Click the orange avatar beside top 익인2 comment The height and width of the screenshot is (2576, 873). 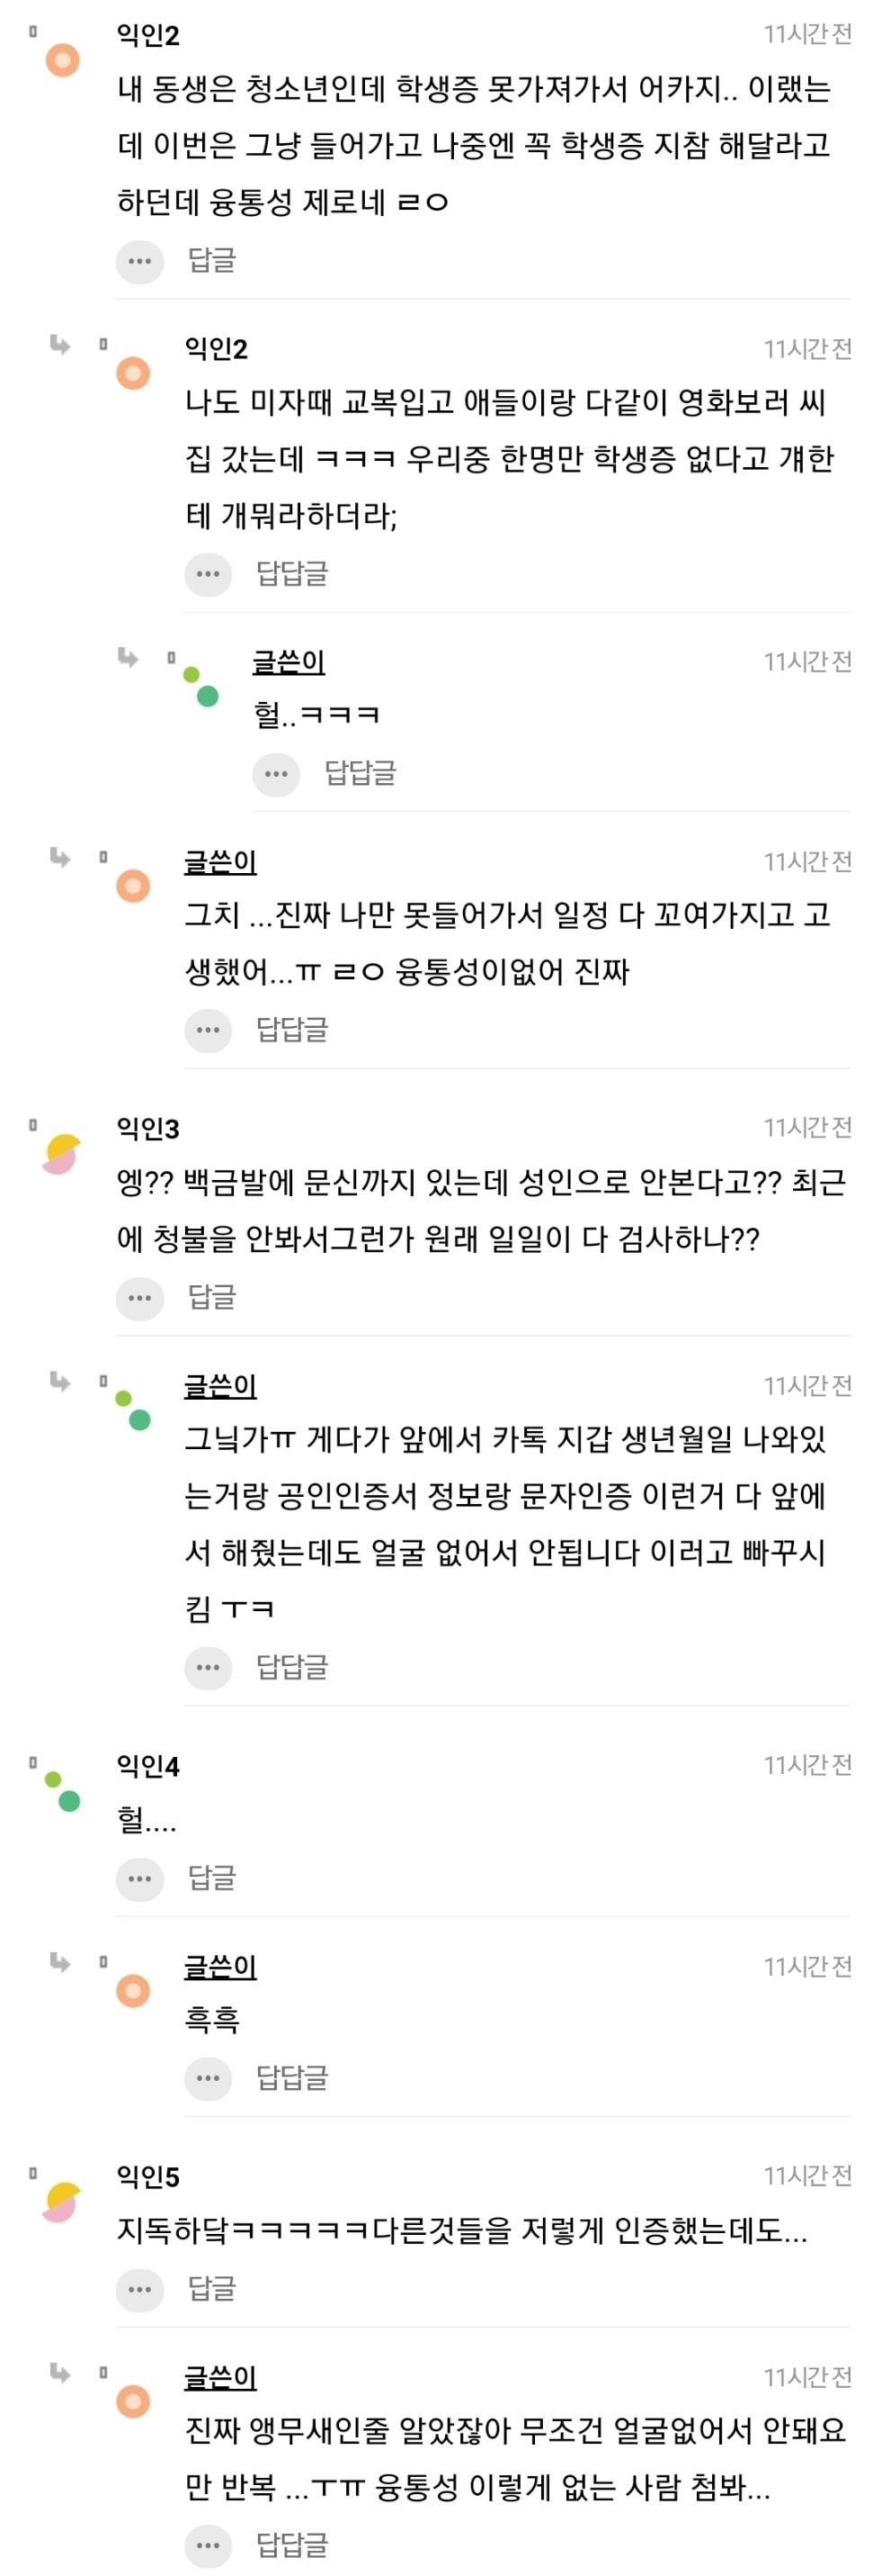tap(62, 61)
